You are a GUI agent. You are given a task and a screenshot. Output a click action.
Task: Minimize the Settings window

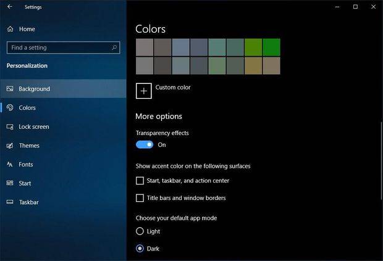point(337,7)
